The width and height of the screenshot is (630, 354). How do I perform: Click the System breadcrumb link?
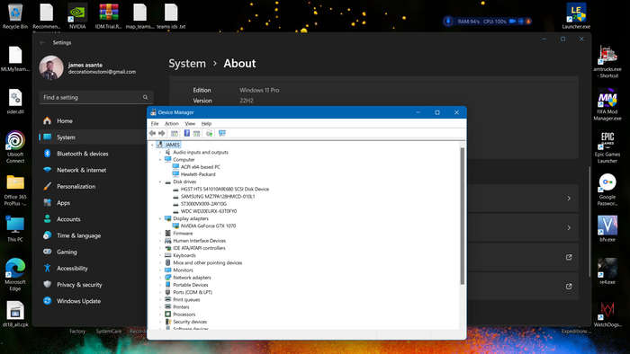pyautogui.click(x=187, y=64)
